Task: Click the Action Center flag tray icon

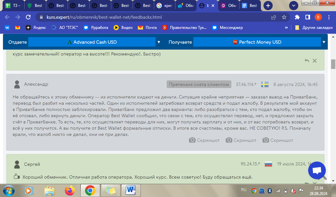Action: 301,190
